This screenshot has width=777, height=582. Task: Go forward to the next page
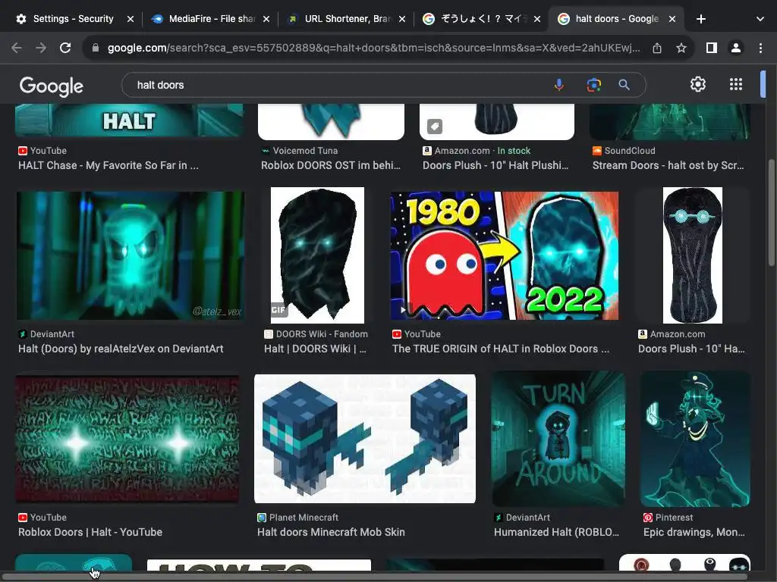pyautogui.click(x=41, y=48)
